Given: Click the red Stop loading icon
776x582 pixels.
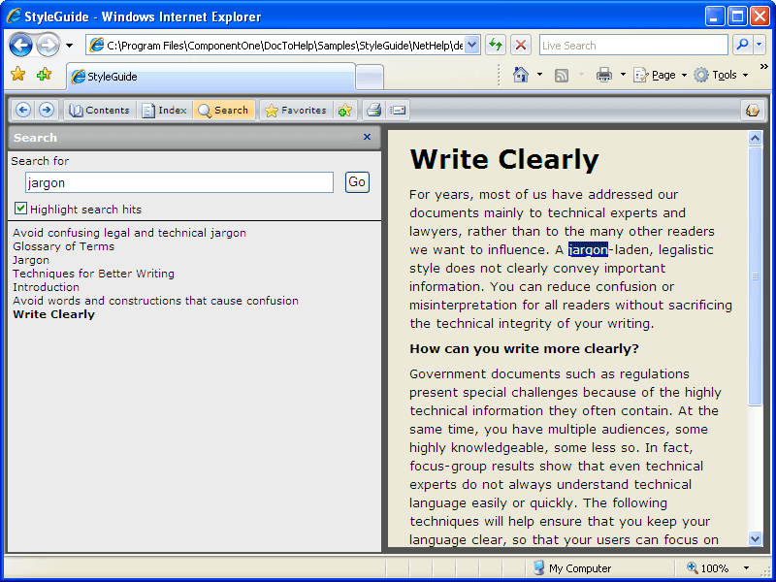Looking at the screenshot, I should [x=521, y=46].
